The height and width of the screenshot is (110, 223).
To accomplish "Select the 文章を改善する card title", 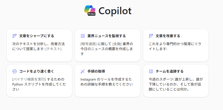I will (x=168, y=36).
